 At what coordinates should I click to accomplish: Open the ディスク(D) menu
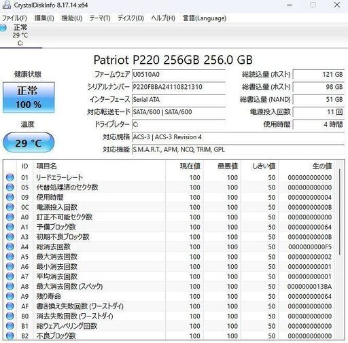pyautogui.click(x=130, y=18)
